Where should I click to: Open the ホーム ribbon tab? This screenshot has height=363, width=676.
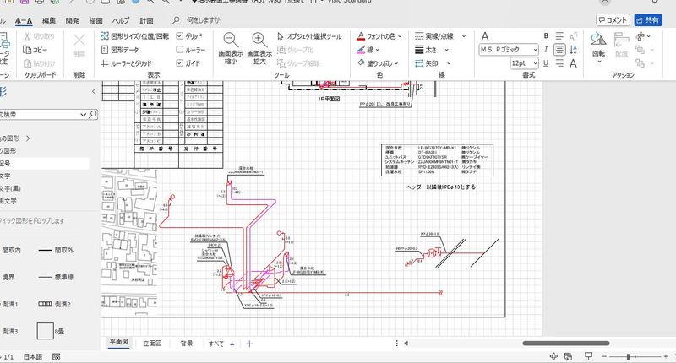pyautogui.click(x=24, y=20)
